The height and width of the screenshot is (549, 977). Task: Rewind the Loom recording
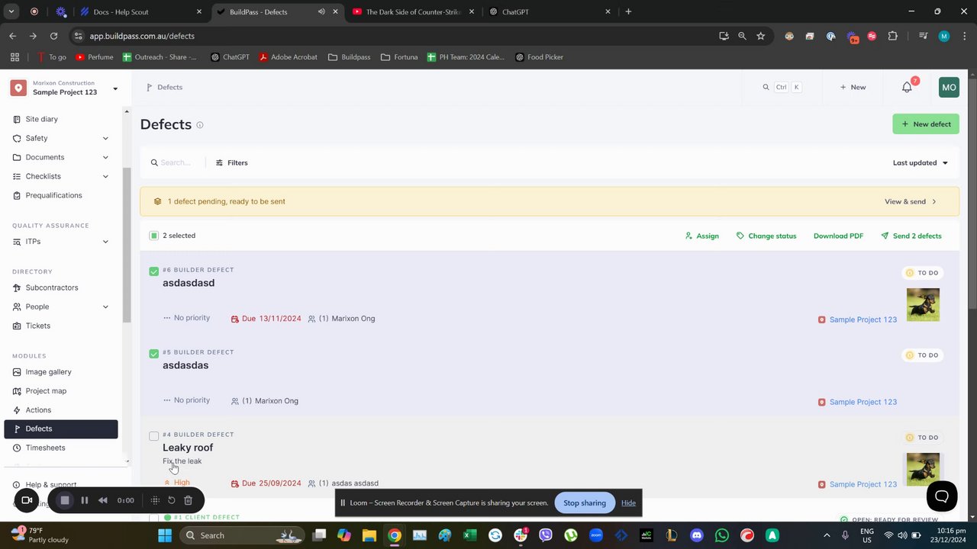[x=103, y=500]
